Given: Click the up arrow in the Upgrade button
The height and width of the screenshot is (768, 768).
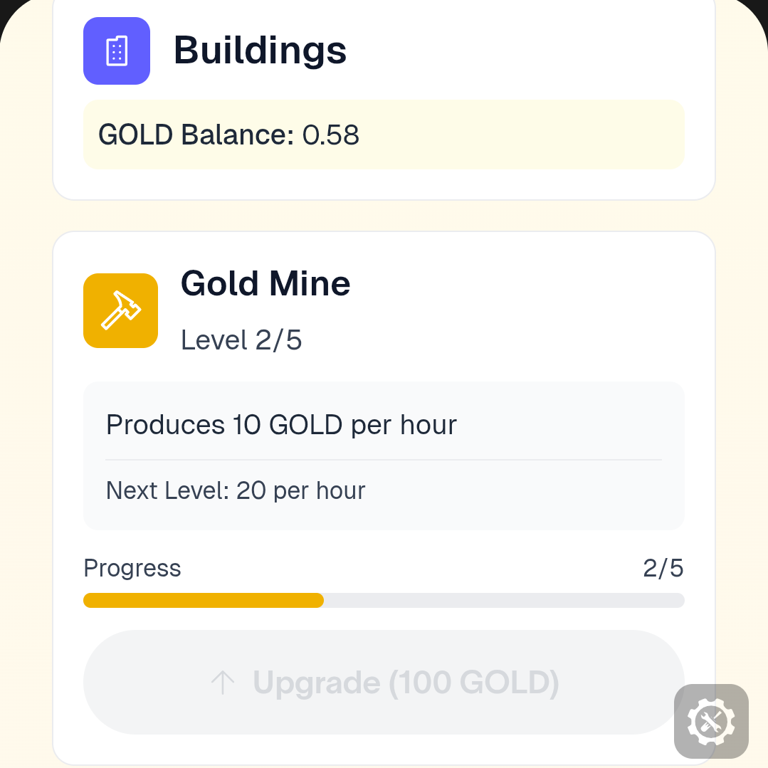Looking at the screenshot, I should tap(223, 683).
